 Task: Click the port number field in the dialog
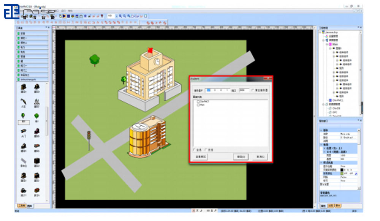point(244,90)
